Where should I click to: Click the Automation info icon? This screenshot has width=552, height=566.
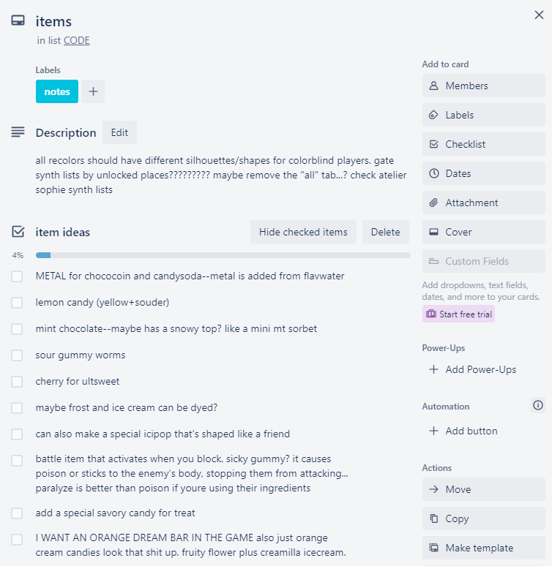[538, 405]
